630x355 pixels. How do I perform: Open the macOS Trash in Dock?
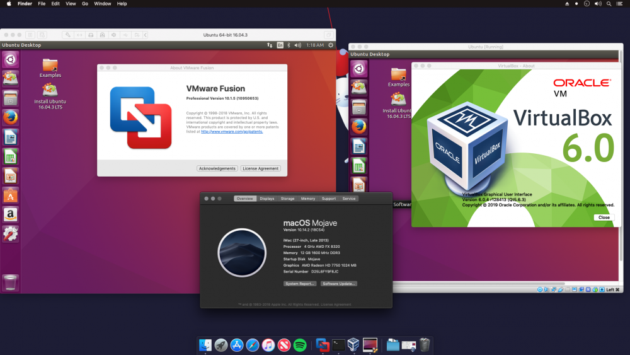[424, 345]
